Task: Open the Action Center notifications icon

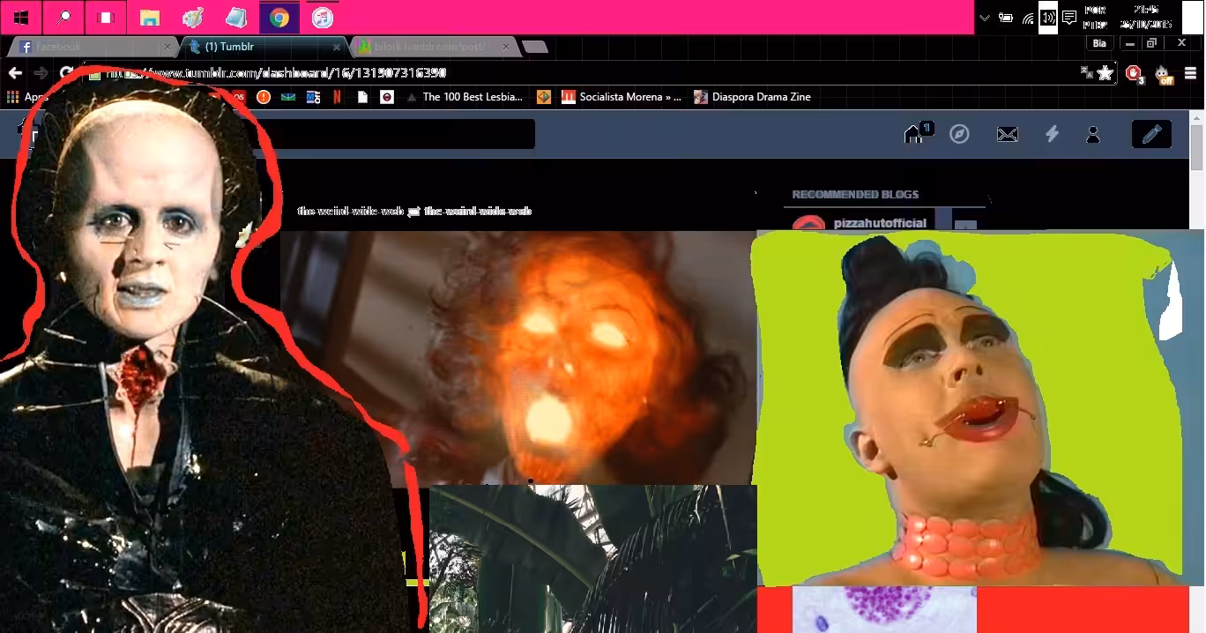Action: tap(1069, 18)
